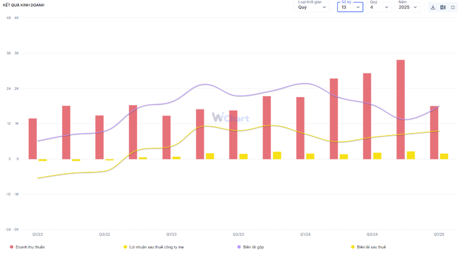Click the purple Biên lãi gộp legend dot
The image size is (461, 255).
(x=239, y=247)
